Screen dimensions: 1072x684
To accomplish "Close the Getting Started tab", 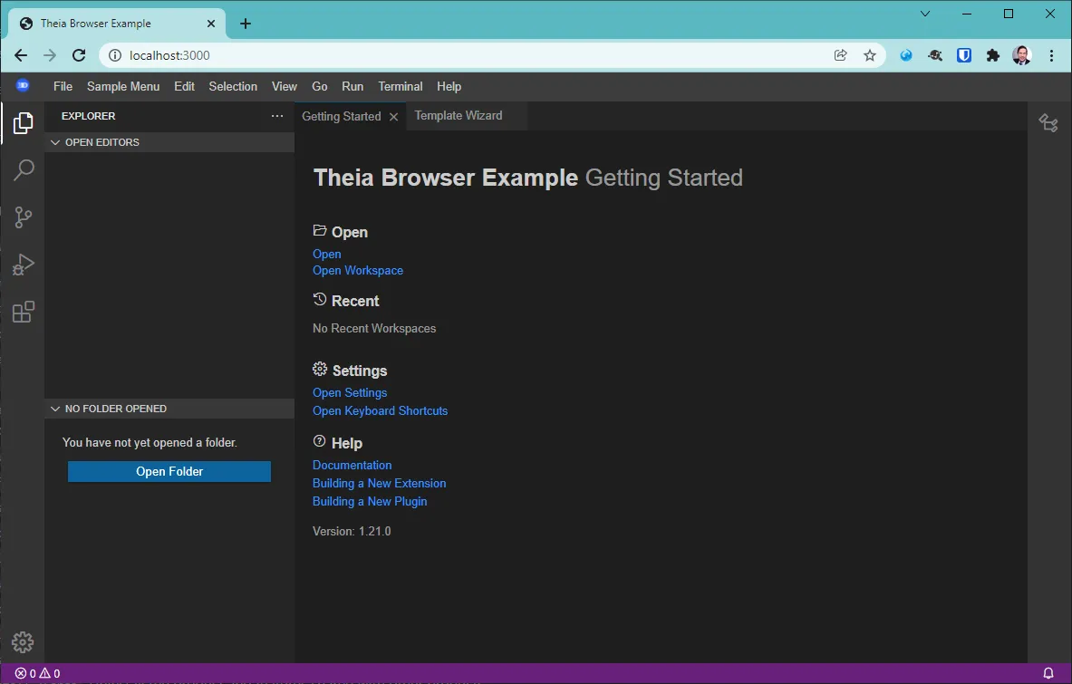I will (x=393, y=117).
